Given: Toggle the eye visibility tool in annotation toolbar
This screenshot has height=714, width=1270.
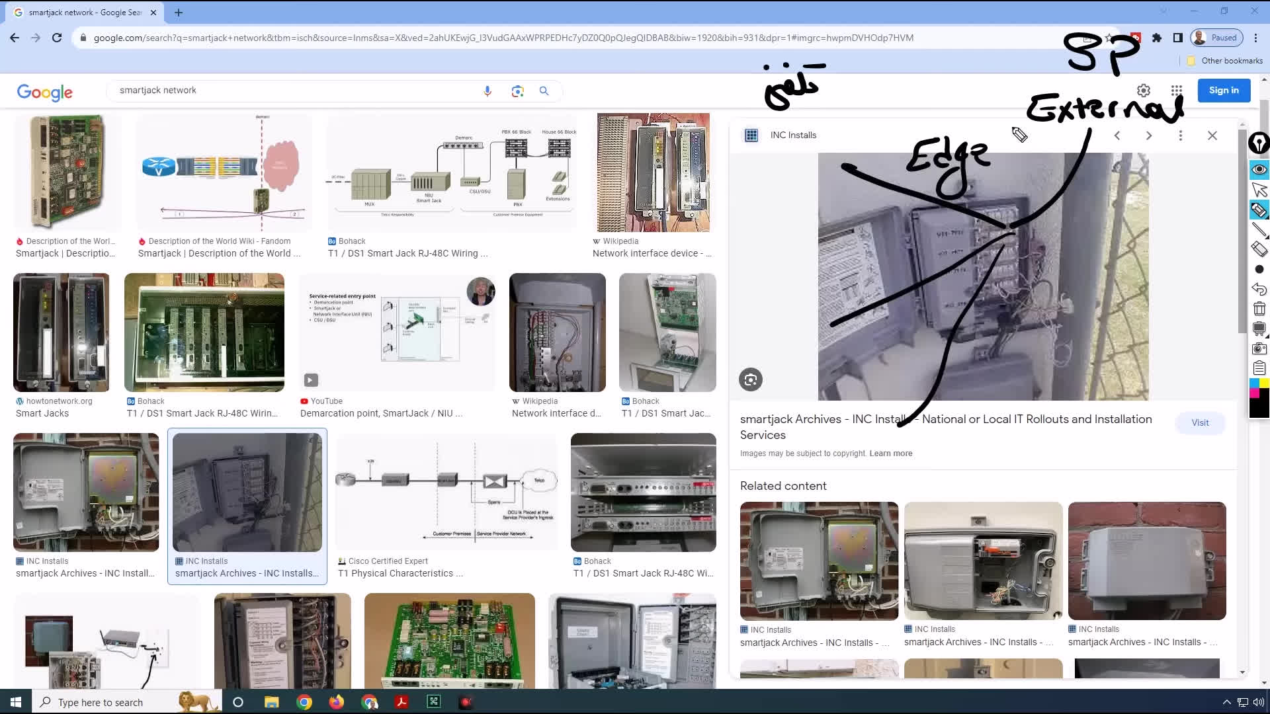Looking at the screenshot, I should pos(1259,170).
